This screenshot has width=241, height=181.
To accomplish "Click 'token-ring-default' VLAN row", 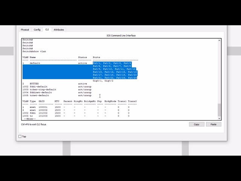I will 57,89.
